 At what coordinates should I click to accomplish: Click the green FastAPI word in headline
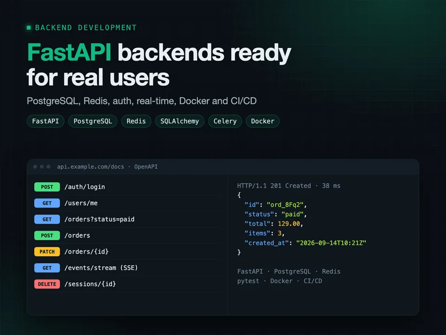[69, 53]
